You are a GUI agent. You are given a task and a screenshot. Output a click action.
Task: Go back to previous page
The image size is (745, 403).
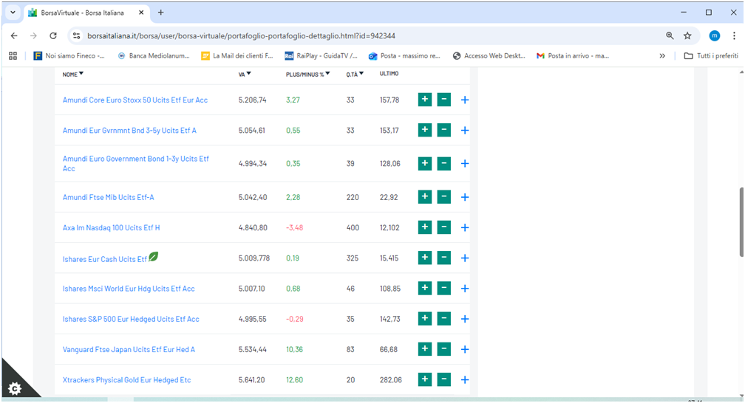pyautogui.click(x=14, y=35)
